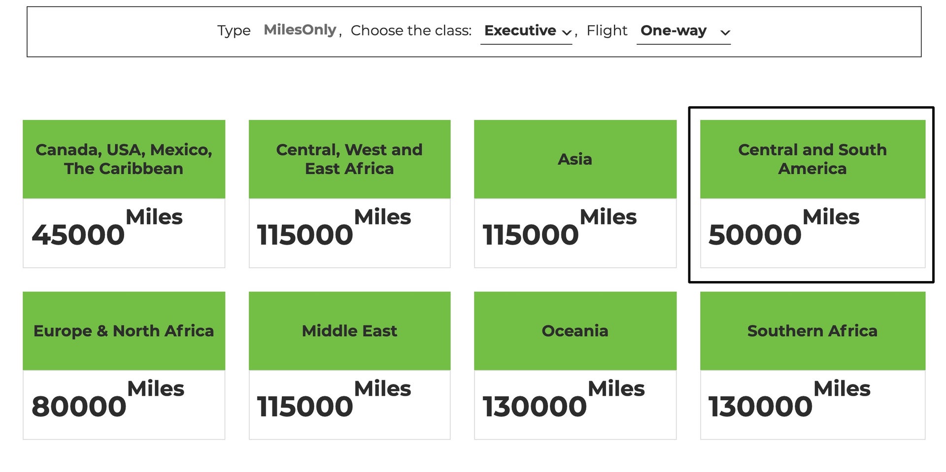The image size is (946, 472).
Task: Choose the Oceania card
Action: 575,331
